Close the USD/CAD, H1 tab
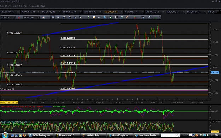221x138 pixels. tap(18, 12)
